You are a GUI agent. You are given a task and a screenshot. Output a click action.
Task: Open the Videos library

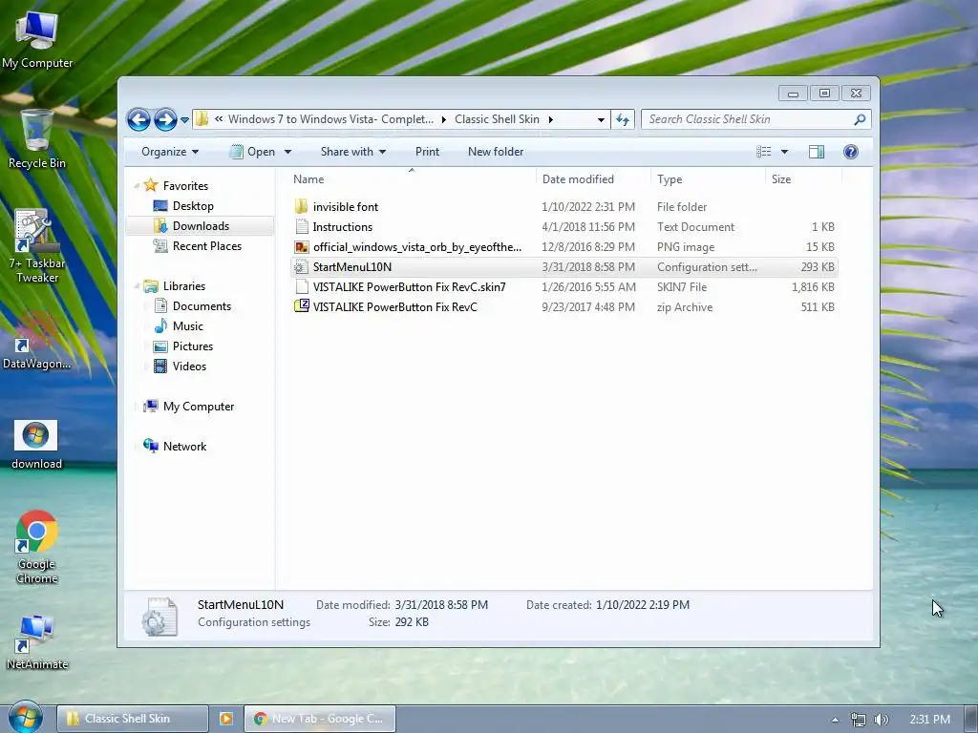tap(189, 366)
